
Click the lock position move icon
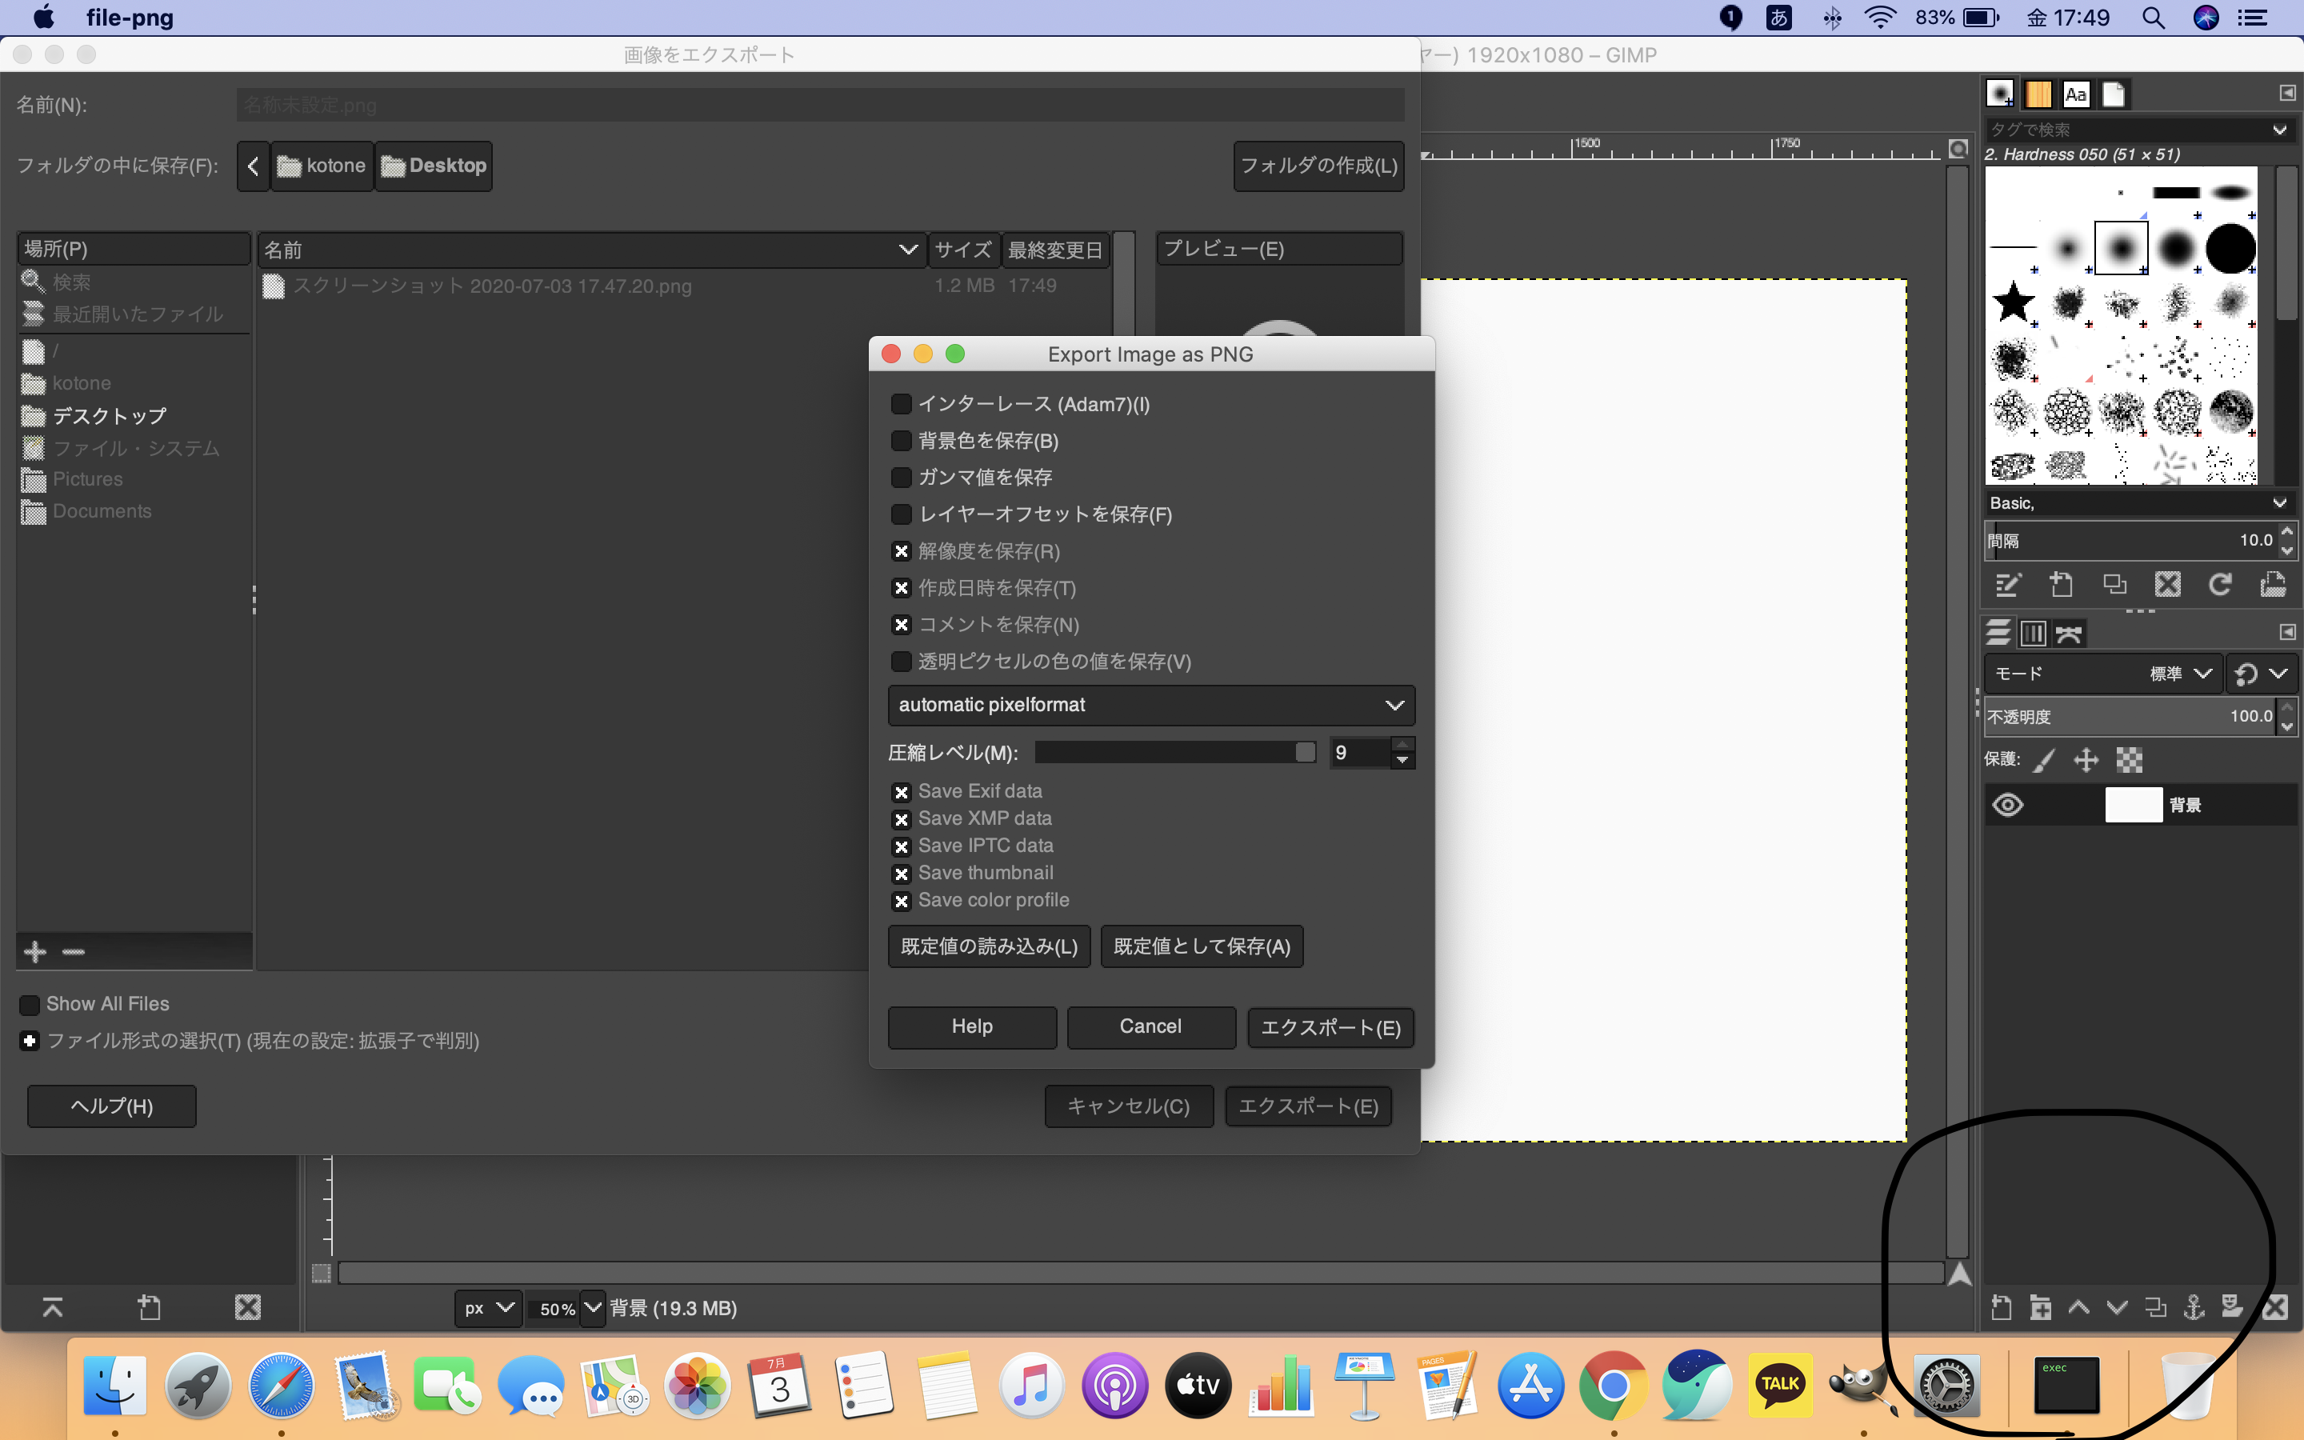click(x=2086, y=759)
